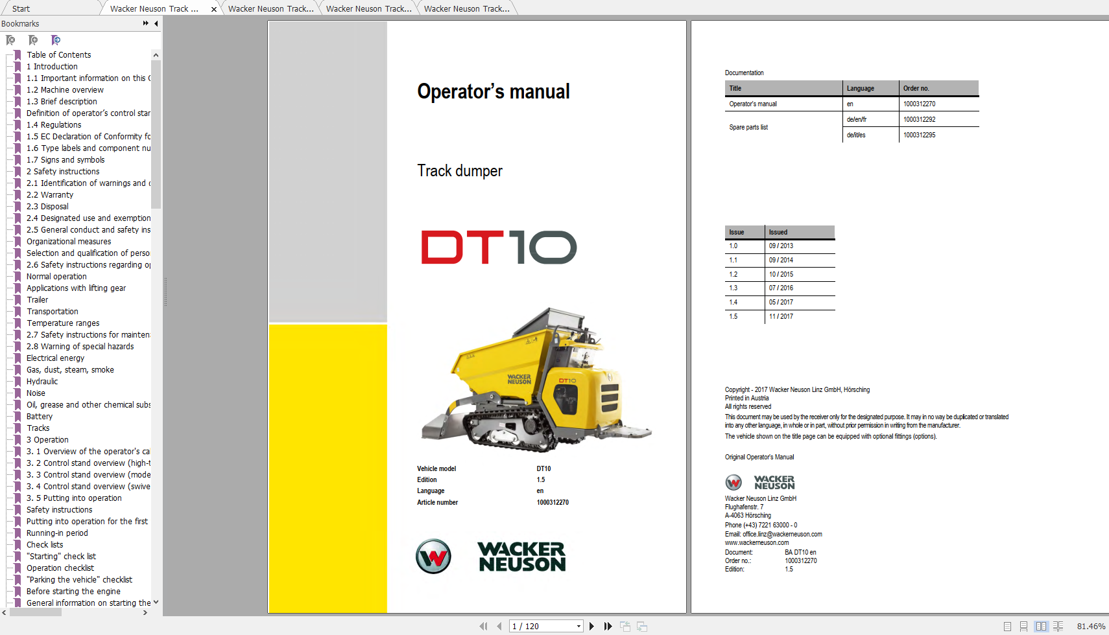The image size is (1109, 635).
Task: Go to Applications with lifting gear bookmark
Action: pyautogui.click(x=76, y=288)
